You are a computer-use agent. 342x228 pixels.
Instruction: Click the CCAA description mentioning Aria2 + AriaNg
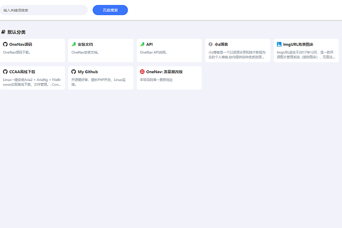32,82
